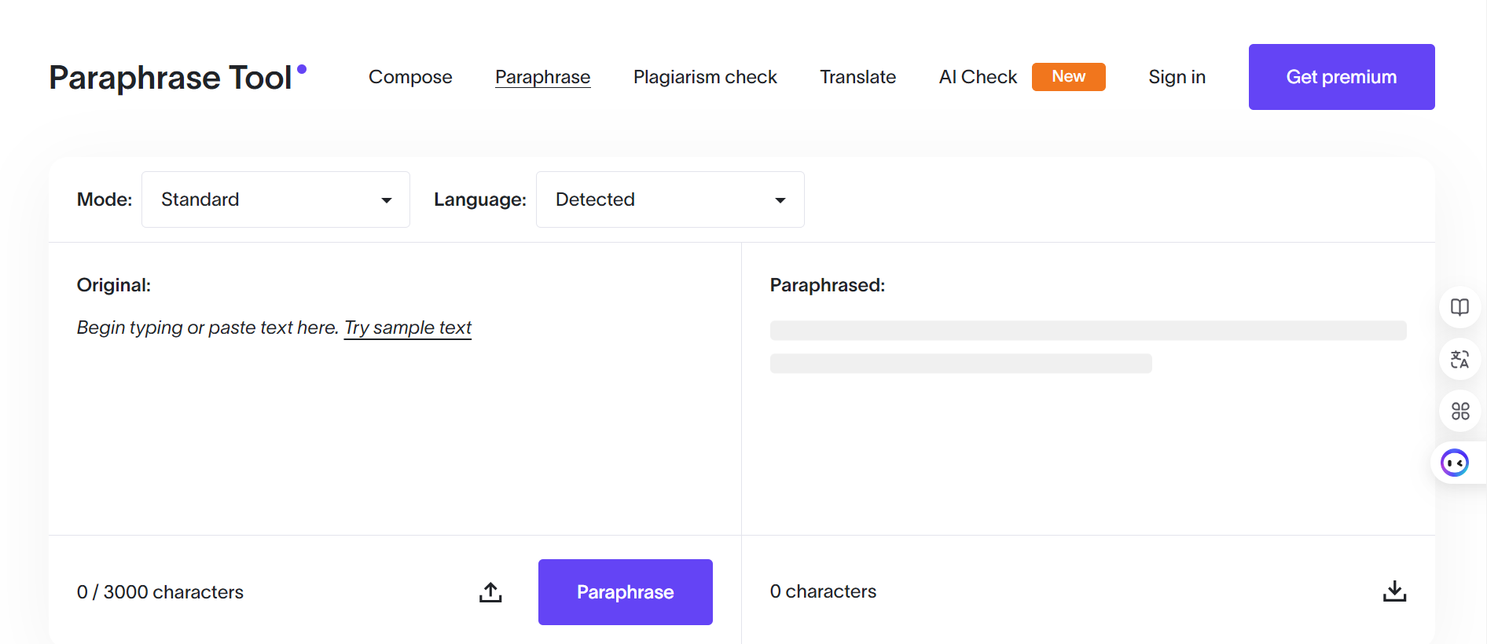Viewport: 1487px width, 644px height.
Task: Open AI Check nav item
Action: 978,77
